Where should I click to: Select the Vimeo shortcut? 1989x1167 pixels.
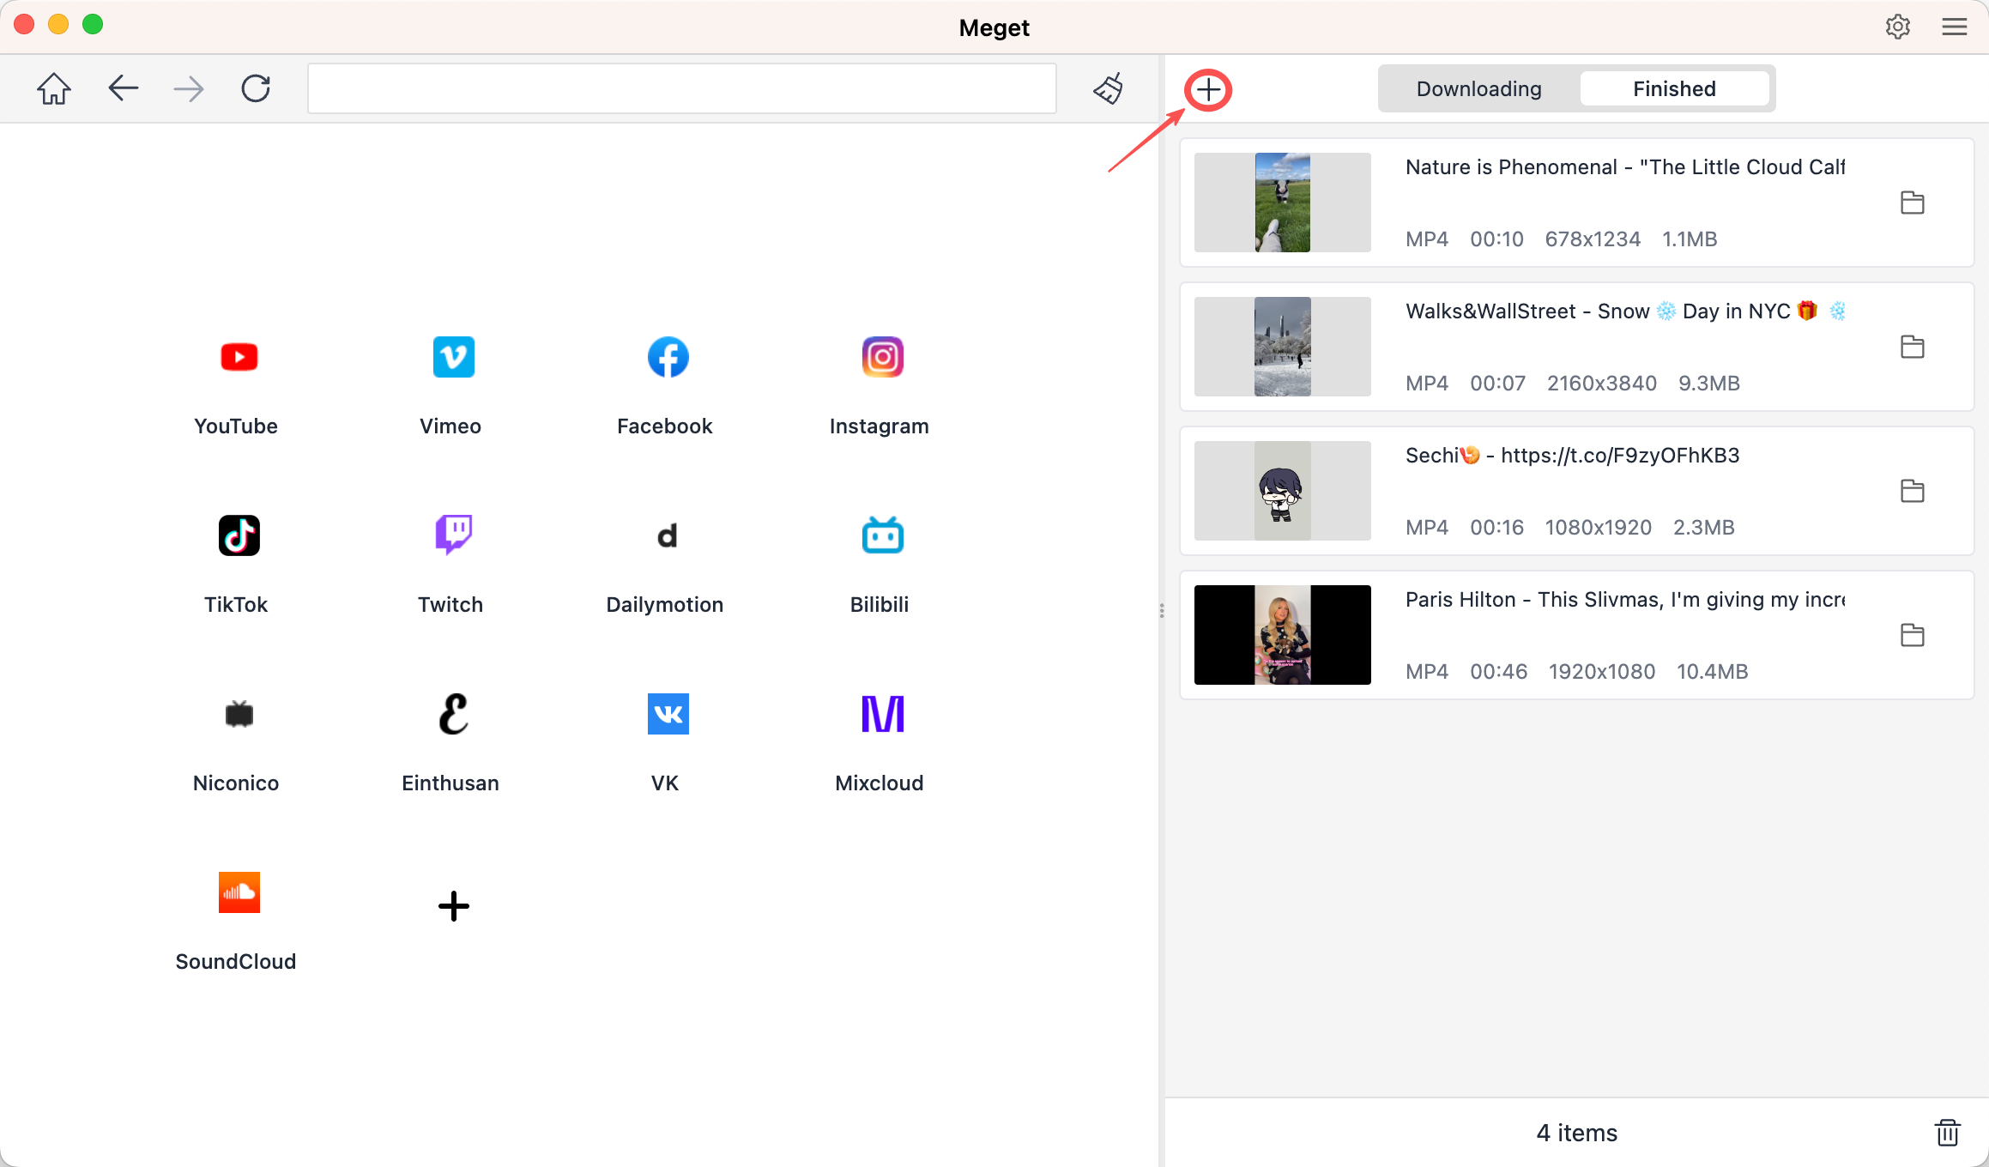click(450, 357)
